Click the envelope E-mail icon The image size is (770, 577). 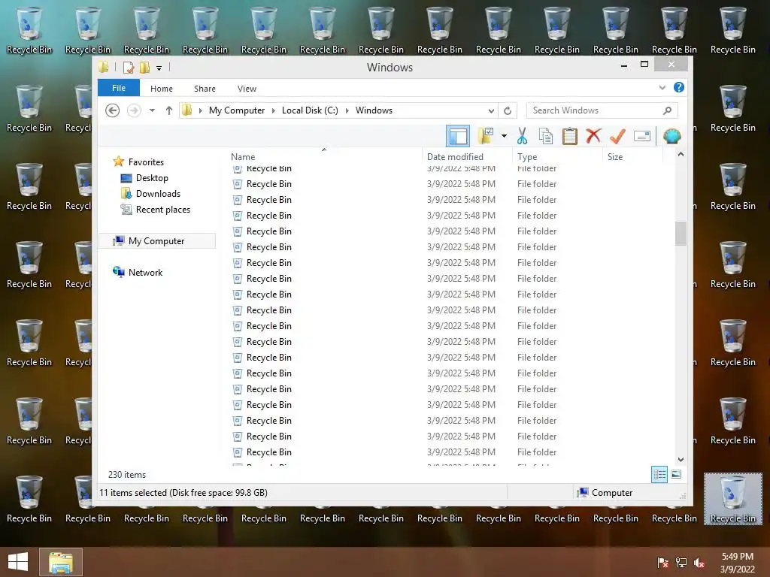642,136
